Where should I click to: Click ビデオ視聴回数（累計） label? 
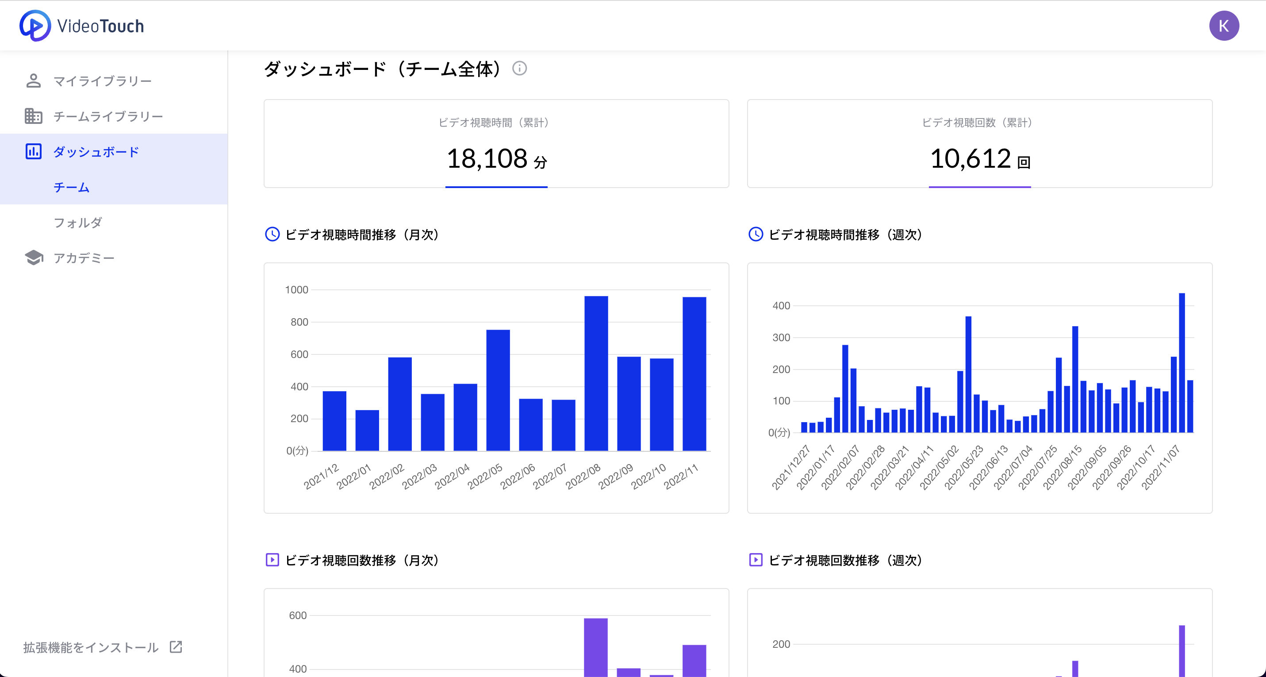coord(978,123)
